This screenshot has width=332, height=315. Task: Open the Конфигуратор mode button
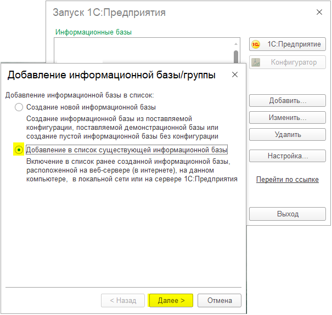[x=288, y=62]
